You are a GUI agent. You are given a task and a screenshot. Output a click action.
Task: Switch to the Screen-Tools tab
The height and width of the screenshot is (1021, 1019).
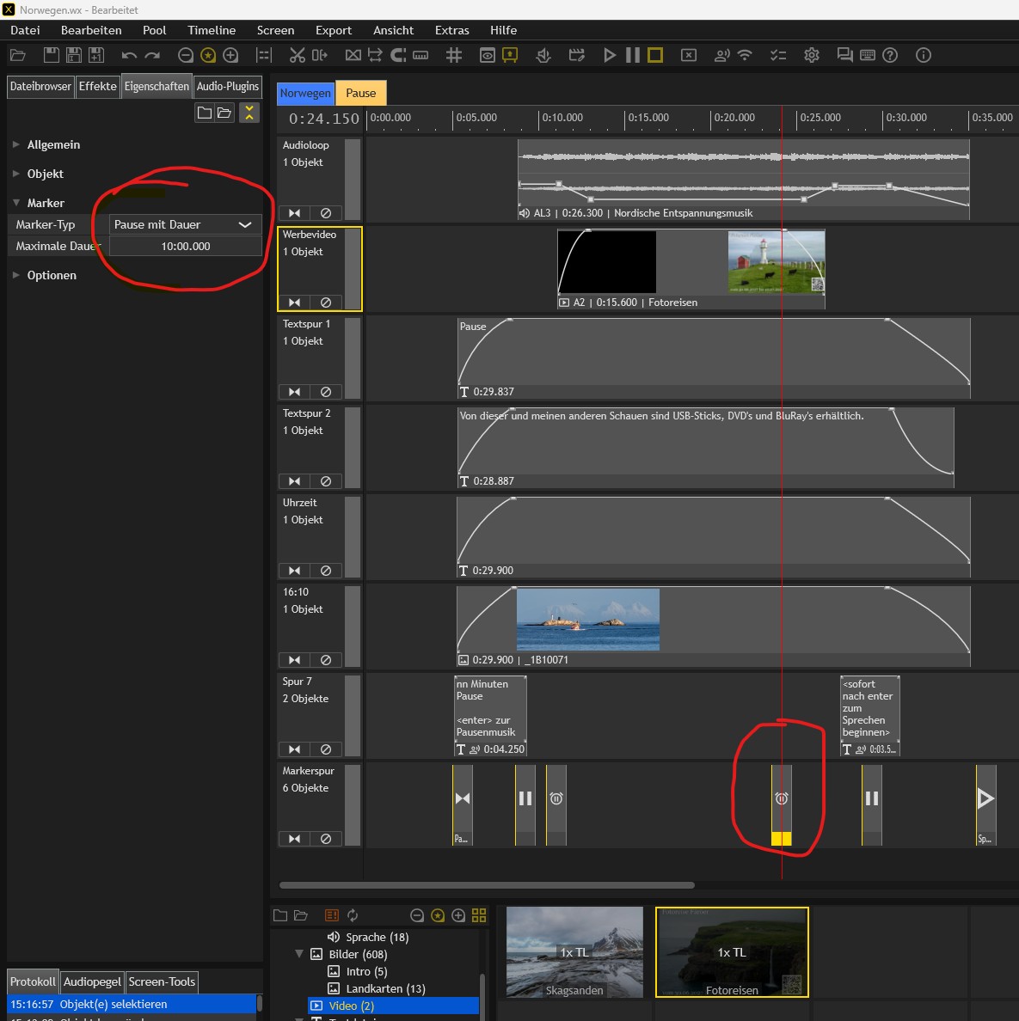coord(162,981)
